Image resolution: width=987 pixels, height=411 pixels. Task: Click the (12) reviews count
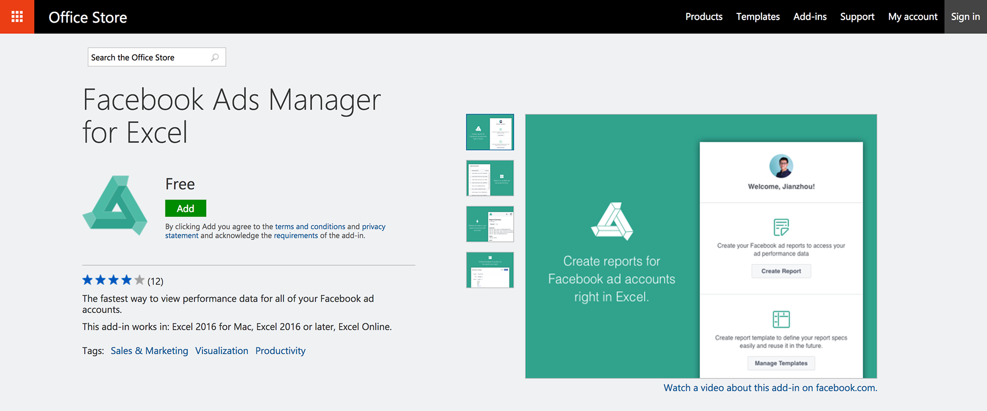coord(155,281)
